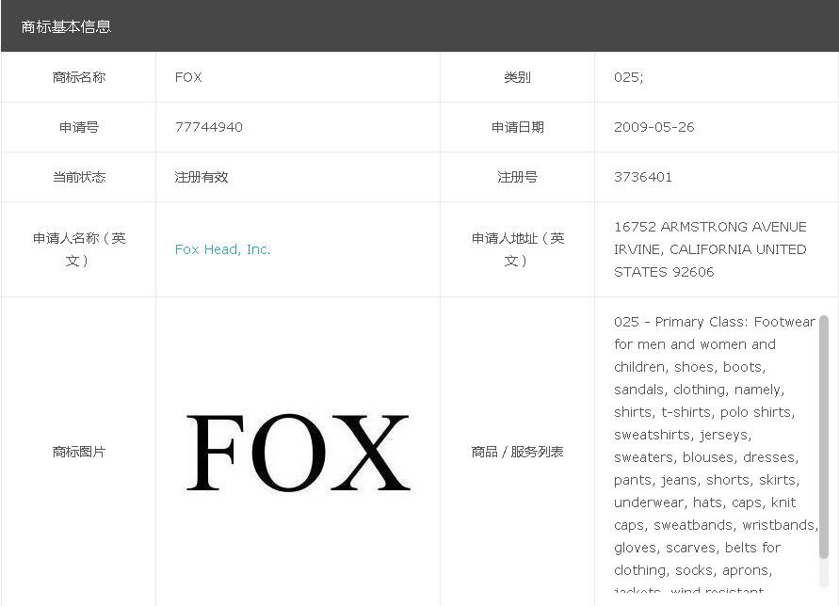Click the FOX trademark image
Viewport: 839px width, 606px height.
coord(298,453)
